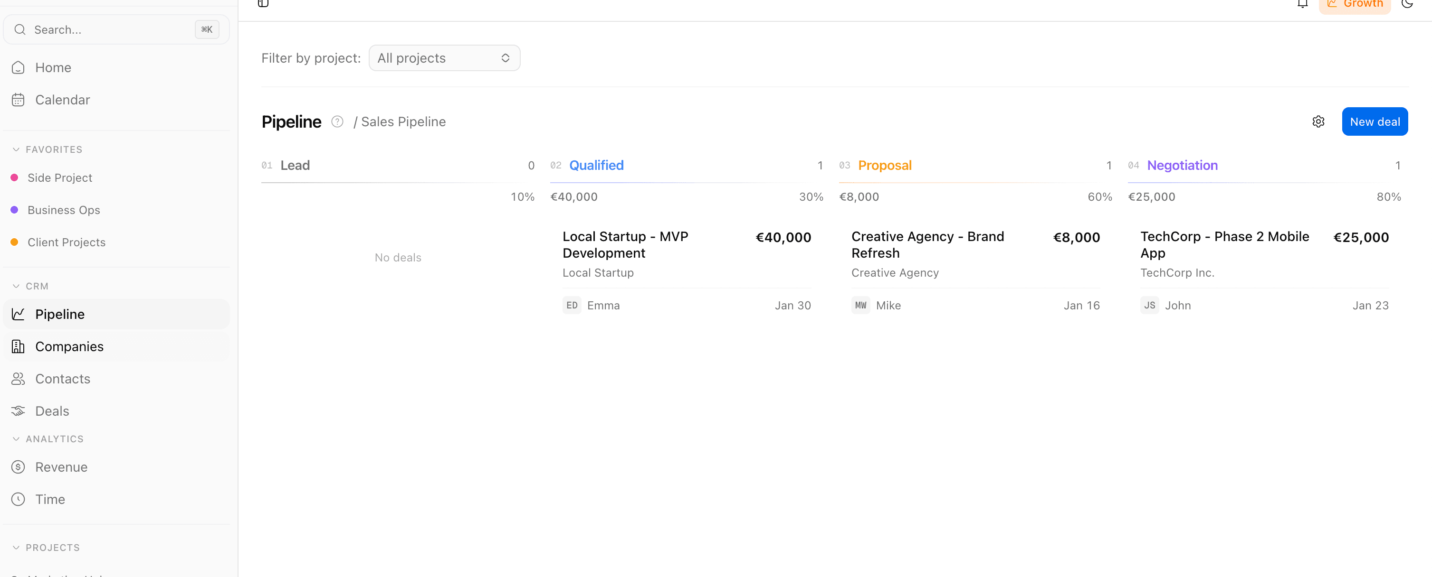The width and height of the screenshot is (1432, 577).
Task: Collapse the CRM section chevron
Action: point(16,286)
